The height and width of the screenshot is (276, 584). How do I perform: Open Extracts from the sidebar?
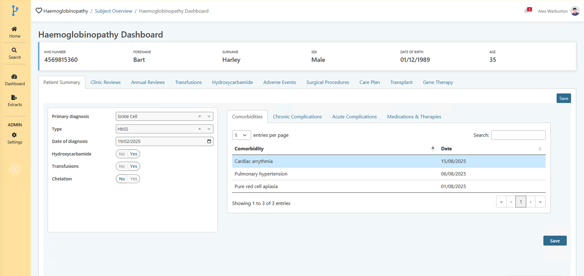pyautogui.click(x=14, y=98)
